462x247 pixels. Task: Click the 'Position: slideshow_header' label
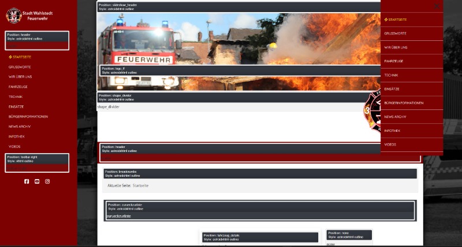(118, 5)
